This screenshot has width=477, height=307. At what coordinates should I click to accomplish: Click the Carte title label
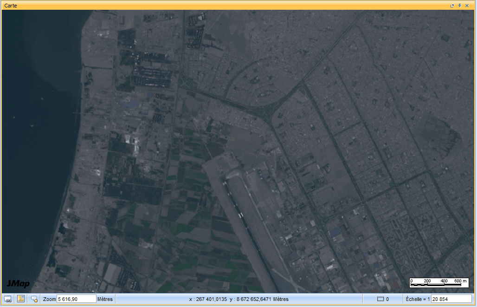[x=11, y=5]
